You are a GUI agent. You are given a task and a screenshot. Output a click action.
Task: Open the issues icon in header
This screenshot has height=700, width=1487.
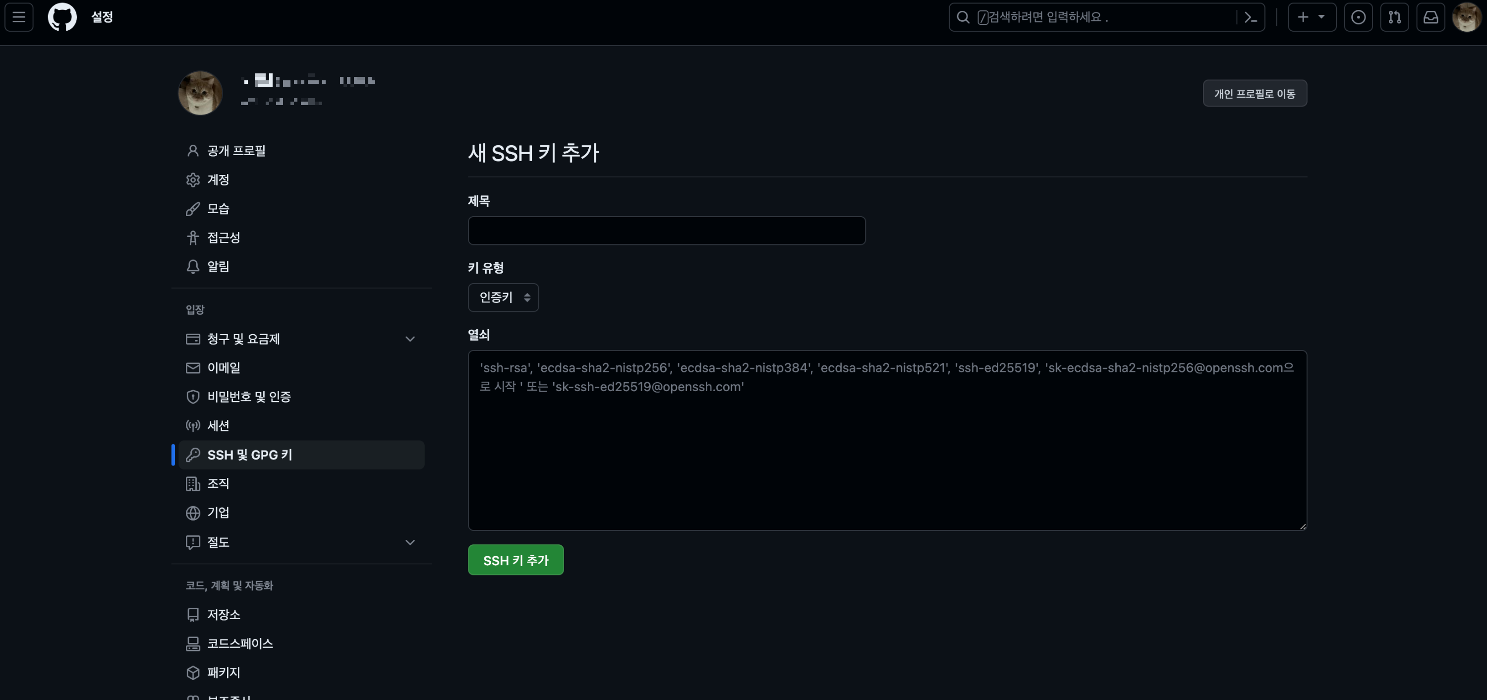click(x=1358, y=17)
